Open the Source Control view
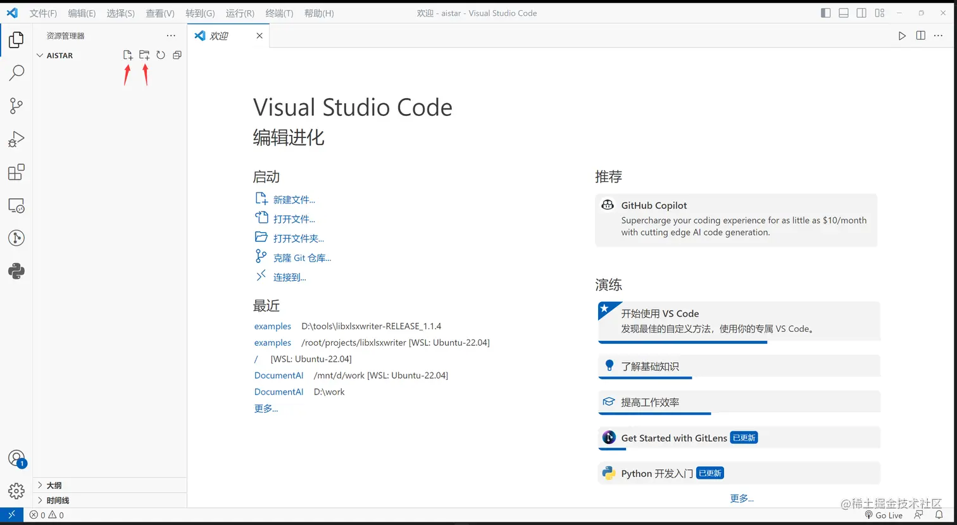This screenshot has height=525, width=957. (16, 106)
